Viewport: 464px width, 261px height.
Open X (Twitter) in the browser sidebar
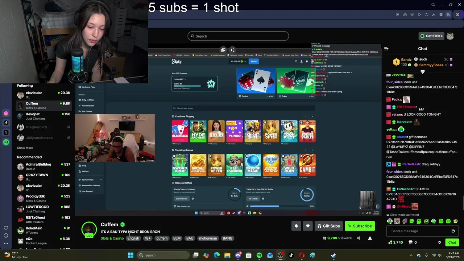[6, 133]
